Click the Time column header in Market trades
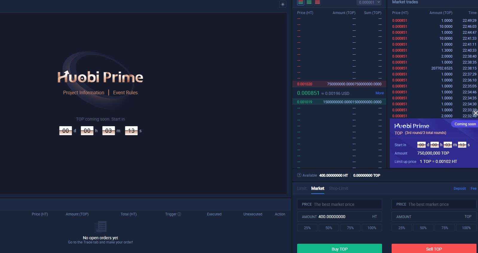The width and height of the screenshot is (478, 253). (472, 13)
